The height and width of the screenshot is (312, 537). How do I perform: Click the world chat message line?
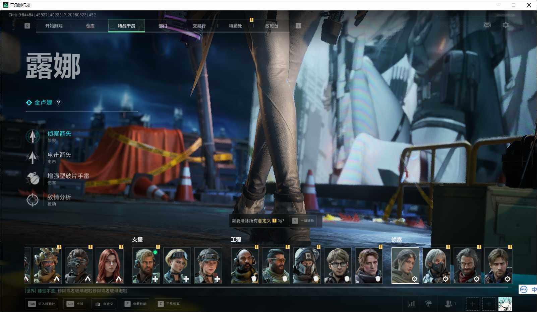(76, 291)
